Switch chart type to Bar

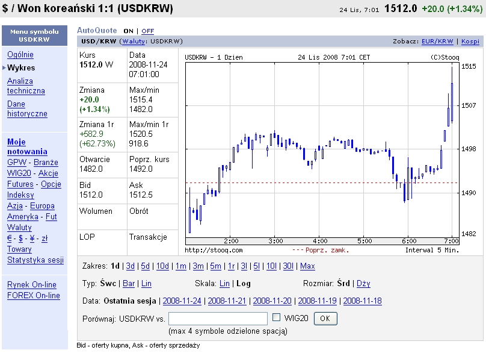point(129,284)
